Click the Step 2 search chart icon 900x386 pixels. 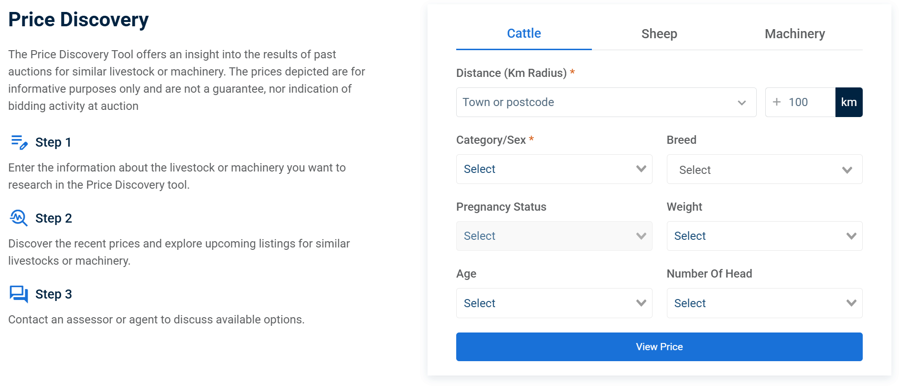pyautogui.click(x=19, y=218)
